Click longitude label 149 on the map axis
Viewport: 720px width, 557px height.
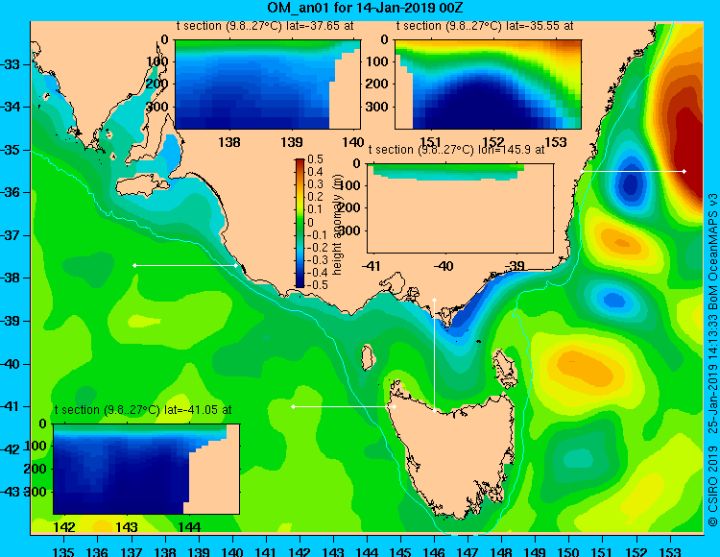(x=536, y=551)
